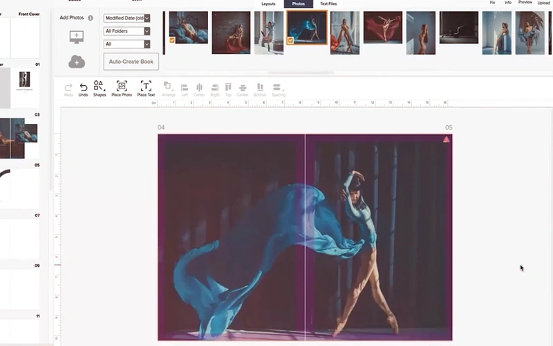Switch to the Layouts tab

tap(268, 4)
